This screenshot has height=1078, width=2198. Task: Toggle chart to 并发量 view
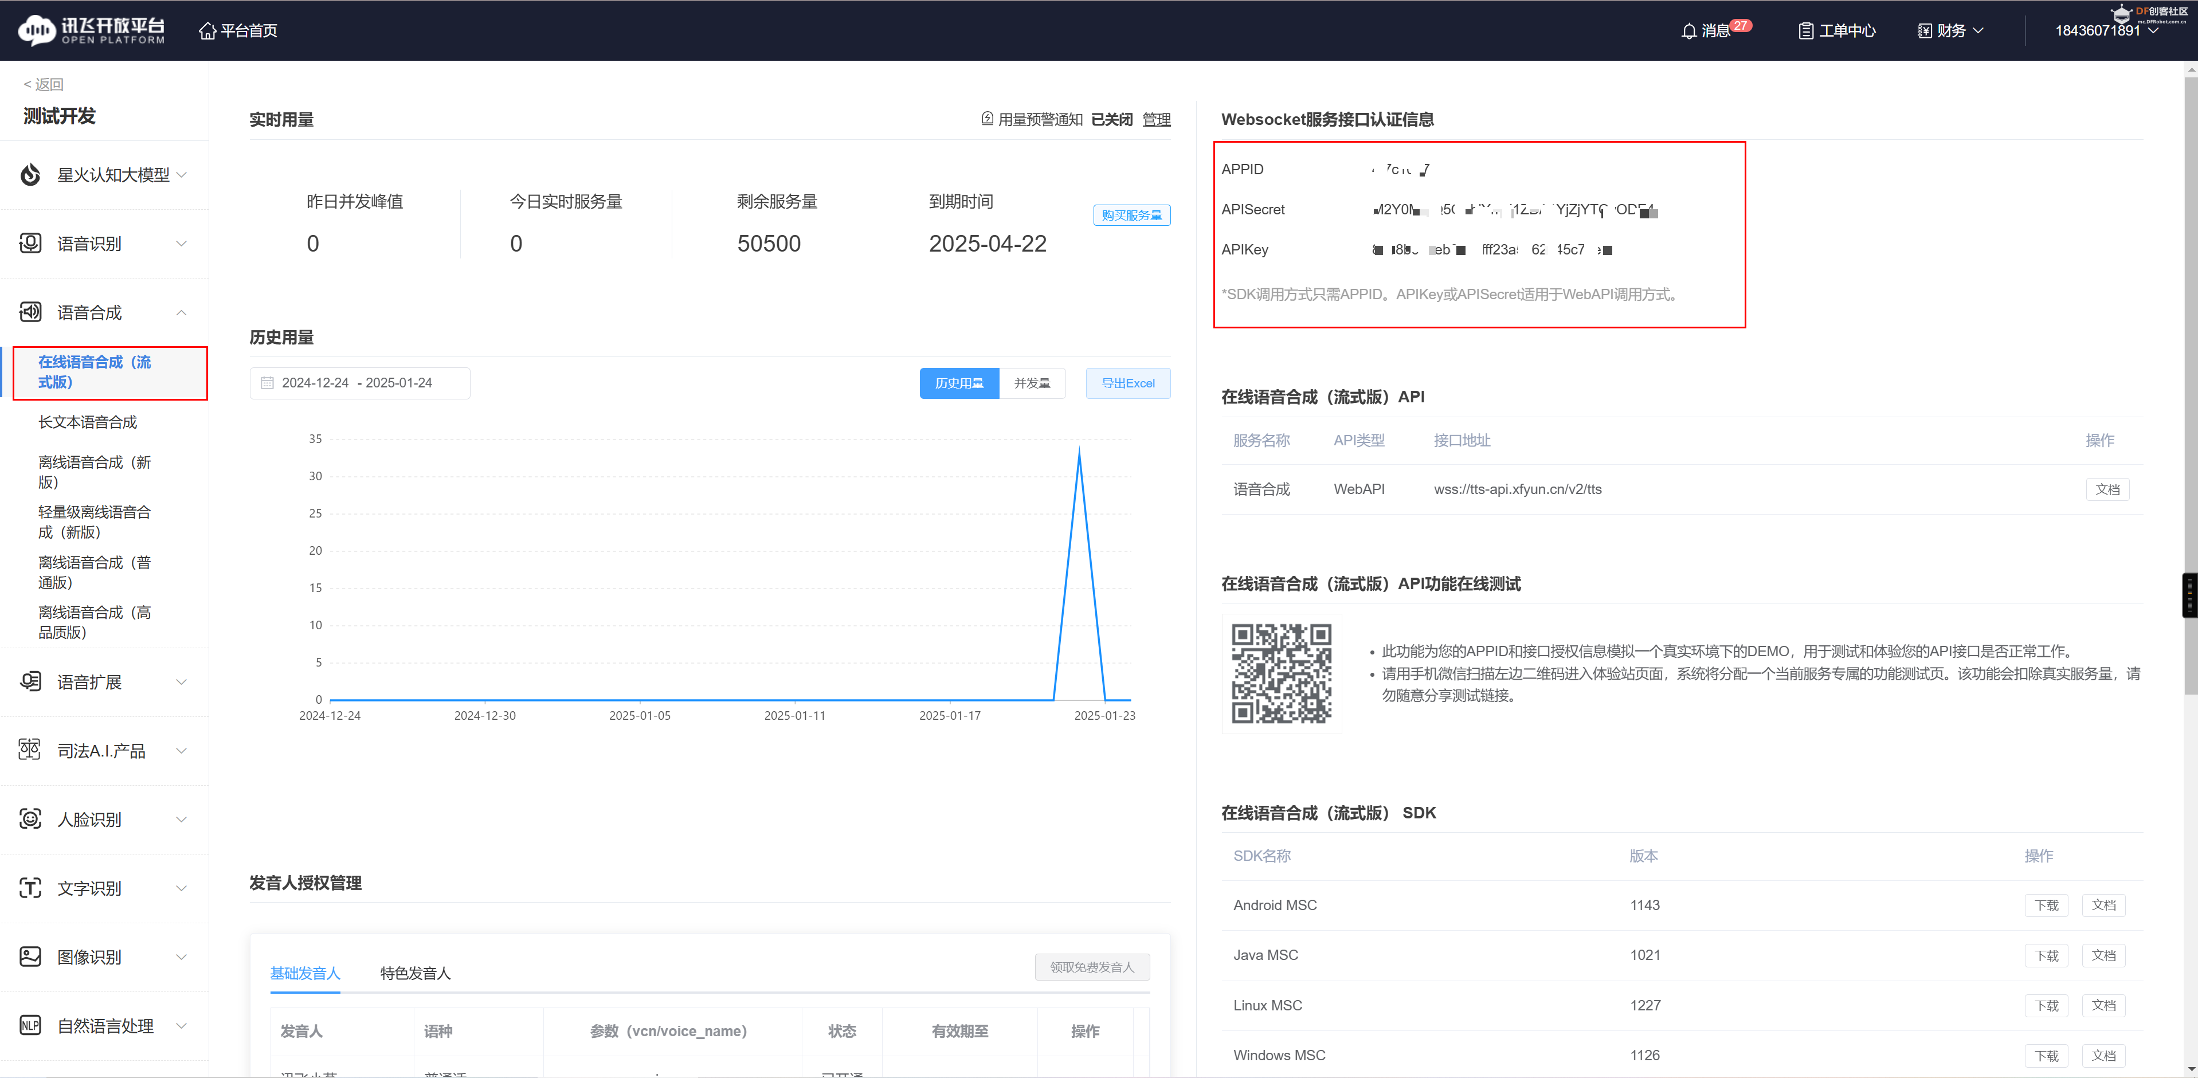coord(1032,383)
